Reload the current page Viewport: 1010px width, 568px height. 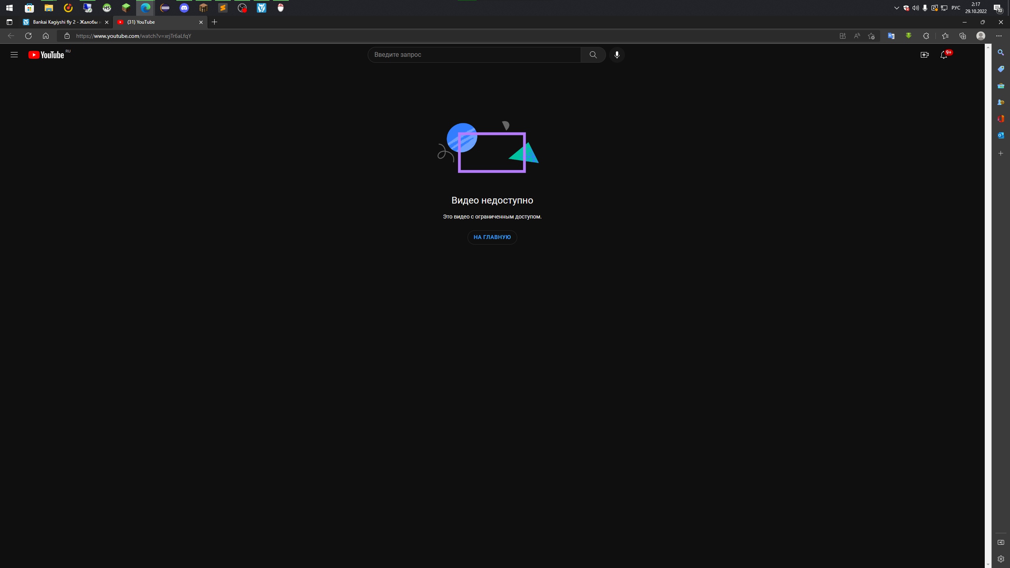click(28, 36)
